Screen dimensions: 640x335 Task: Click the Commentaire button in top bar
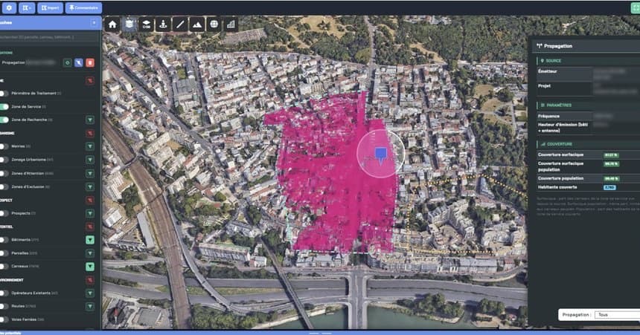coord(83,7)
